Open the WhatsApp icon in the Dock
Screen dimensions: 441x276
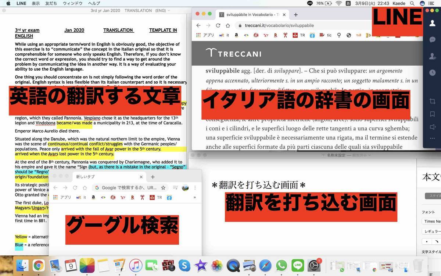(282, 265)
